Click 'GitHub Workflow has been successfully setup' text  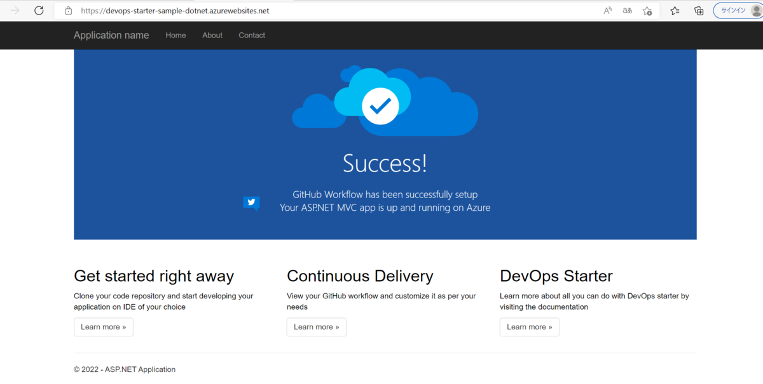[385, 194]
